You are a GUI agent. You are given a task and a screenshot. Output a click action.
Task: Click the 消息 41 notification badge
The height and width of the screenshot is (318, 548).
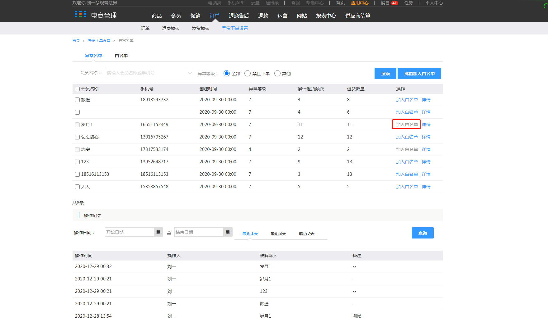click(x=394, y=3)
